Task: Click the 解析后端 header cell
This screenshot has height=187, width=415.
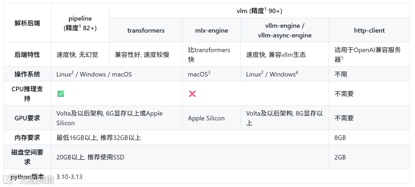Action: coord(27,23)
